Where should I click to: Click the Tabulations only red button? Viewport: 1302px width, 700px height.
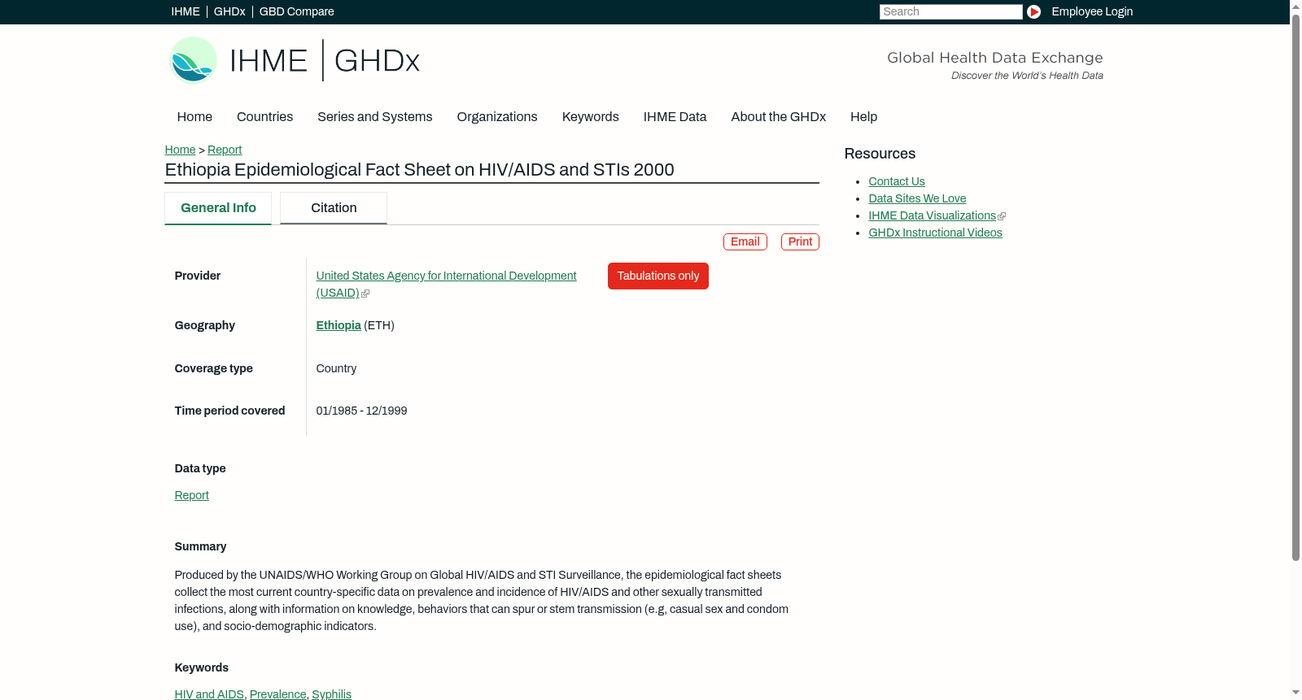[x=658, y=276]
